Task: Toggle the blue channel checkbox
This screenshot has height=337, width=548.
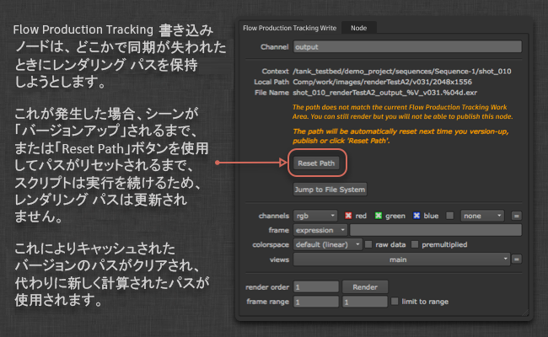Action: coord(416,216)
